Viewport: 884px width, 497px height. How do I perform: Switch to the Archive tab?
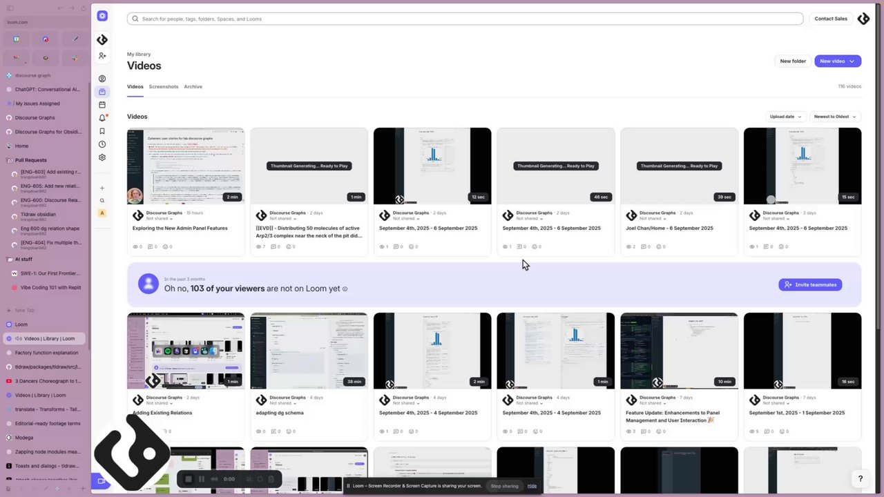193,87
